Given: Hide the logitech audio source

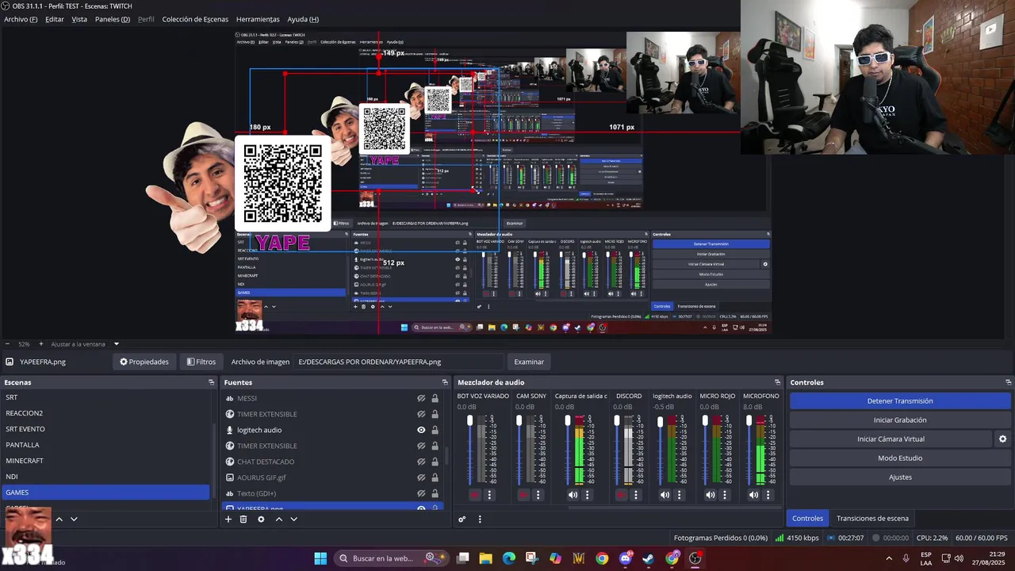Looking at the screenshot, I should click(421, 430).
